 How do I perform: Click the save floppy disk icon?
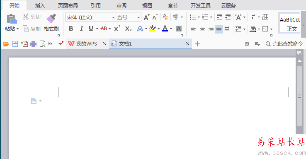[15, 44]
